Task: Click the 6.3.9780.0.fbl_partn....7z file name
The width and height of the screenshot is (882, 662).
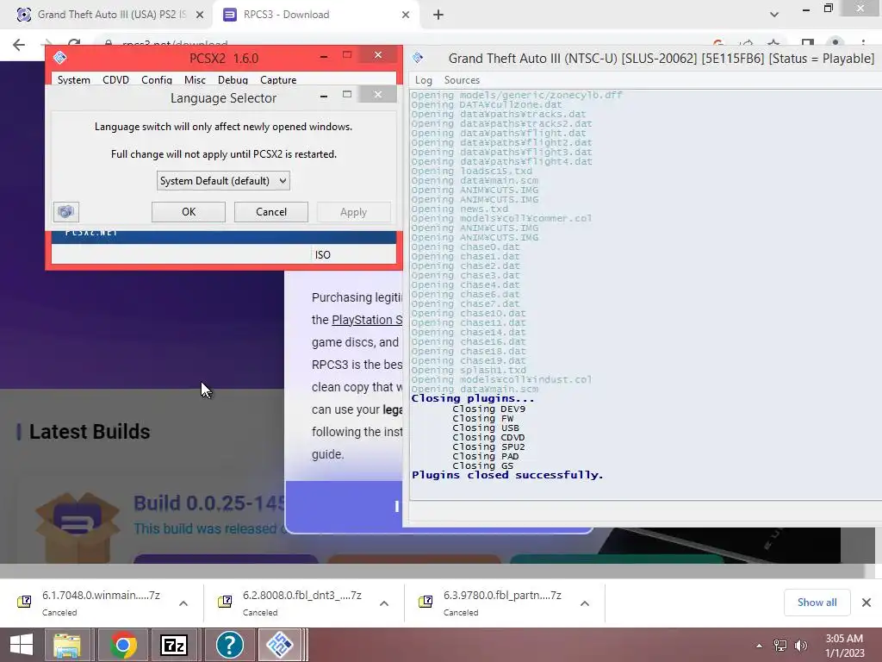Action: tap(502, 595)
